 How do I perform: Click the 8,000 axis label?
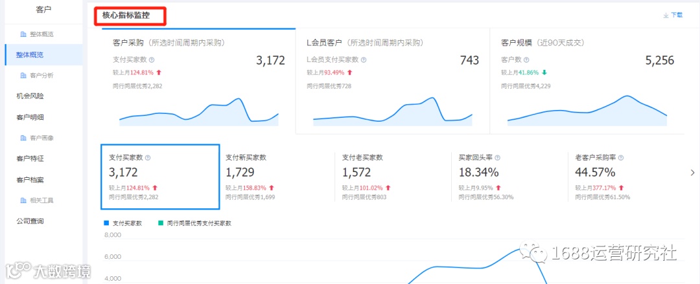pos(113,235)
